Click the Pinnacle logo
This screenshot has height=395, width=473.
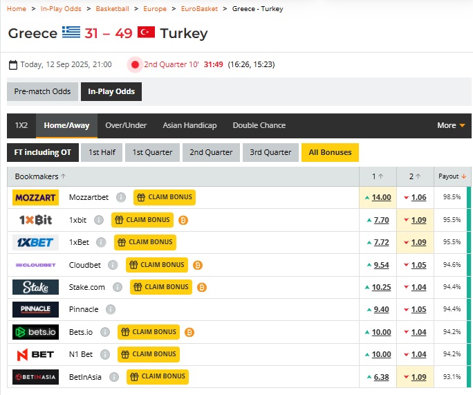(x=35, y=309)
